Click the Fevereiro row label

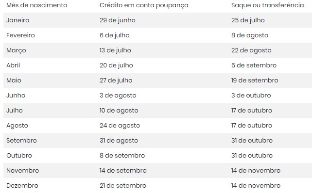point(20,35)
